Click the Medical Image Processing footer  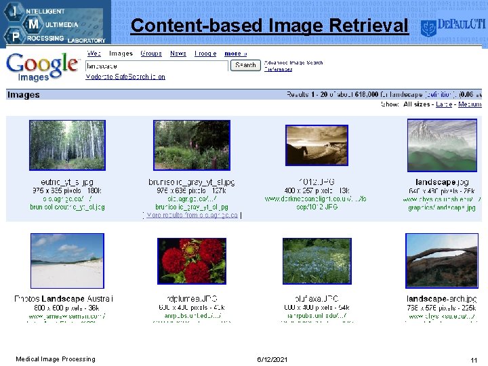click(x=56, y=359)
